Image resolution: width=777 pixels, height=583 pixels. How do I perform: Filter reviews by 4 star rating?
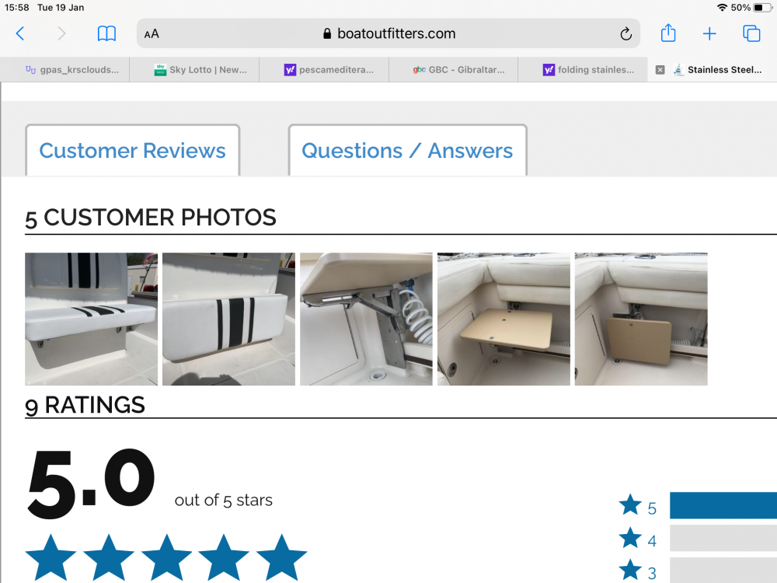pos(638,539)
